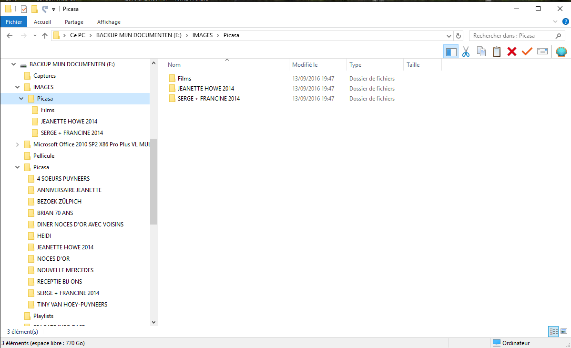
Task: Click the Rechercher dans Picasa search field
Action: (x=517, y=36)
